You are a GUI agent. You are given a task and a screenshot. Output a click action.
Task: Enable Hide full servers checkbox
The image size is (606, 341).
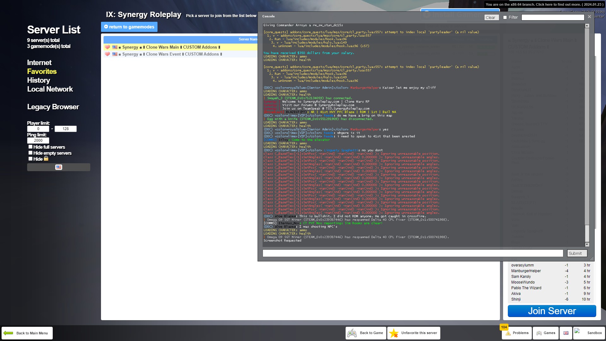pyautogui.click(x=30, y=147)
